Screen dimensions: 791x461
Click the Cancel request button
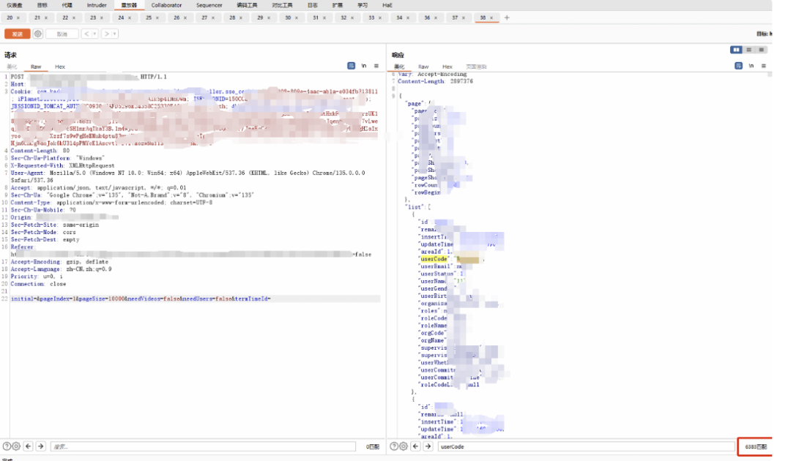tap(62, 34)
